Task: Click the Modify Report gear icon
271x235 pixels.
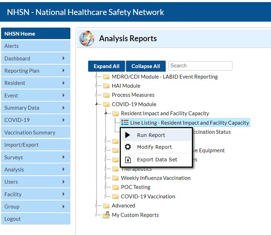Action: [128, 147]
